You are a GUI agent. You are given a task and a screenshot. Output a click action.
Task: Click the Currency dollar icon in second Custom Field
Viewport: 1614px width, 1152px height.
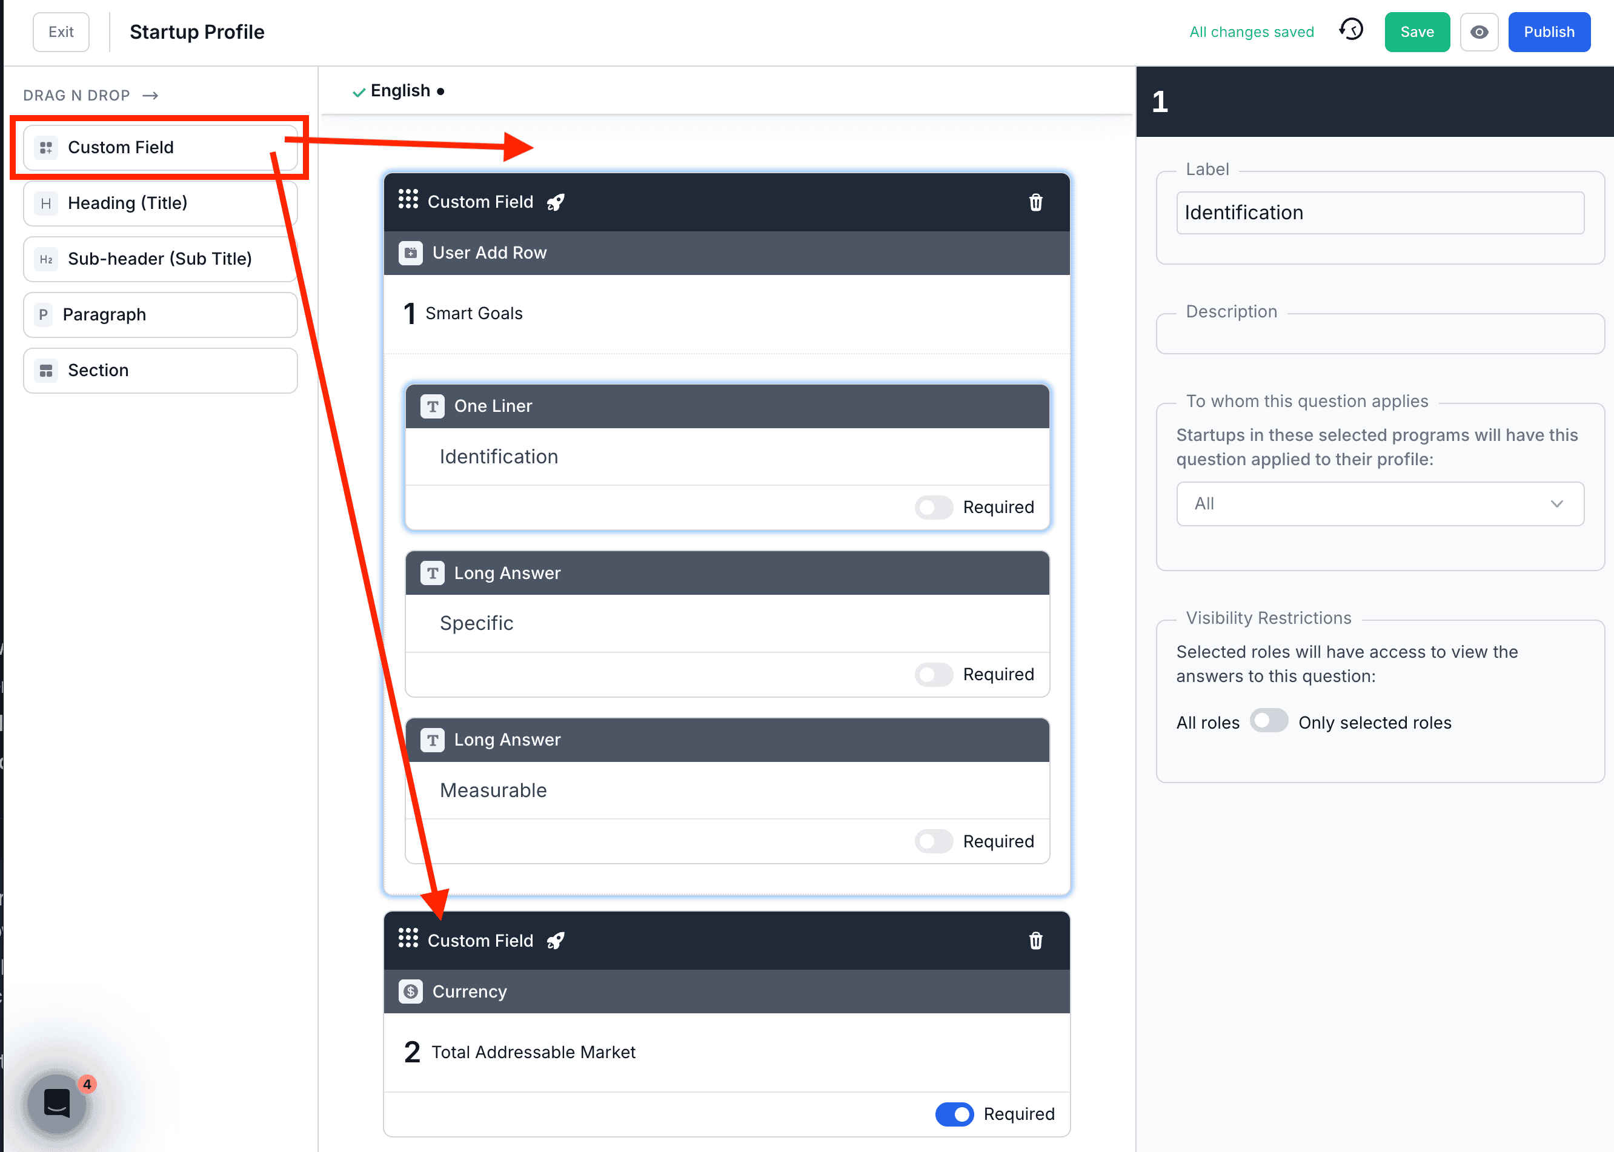pyautogui.click(x=410, y=991)
